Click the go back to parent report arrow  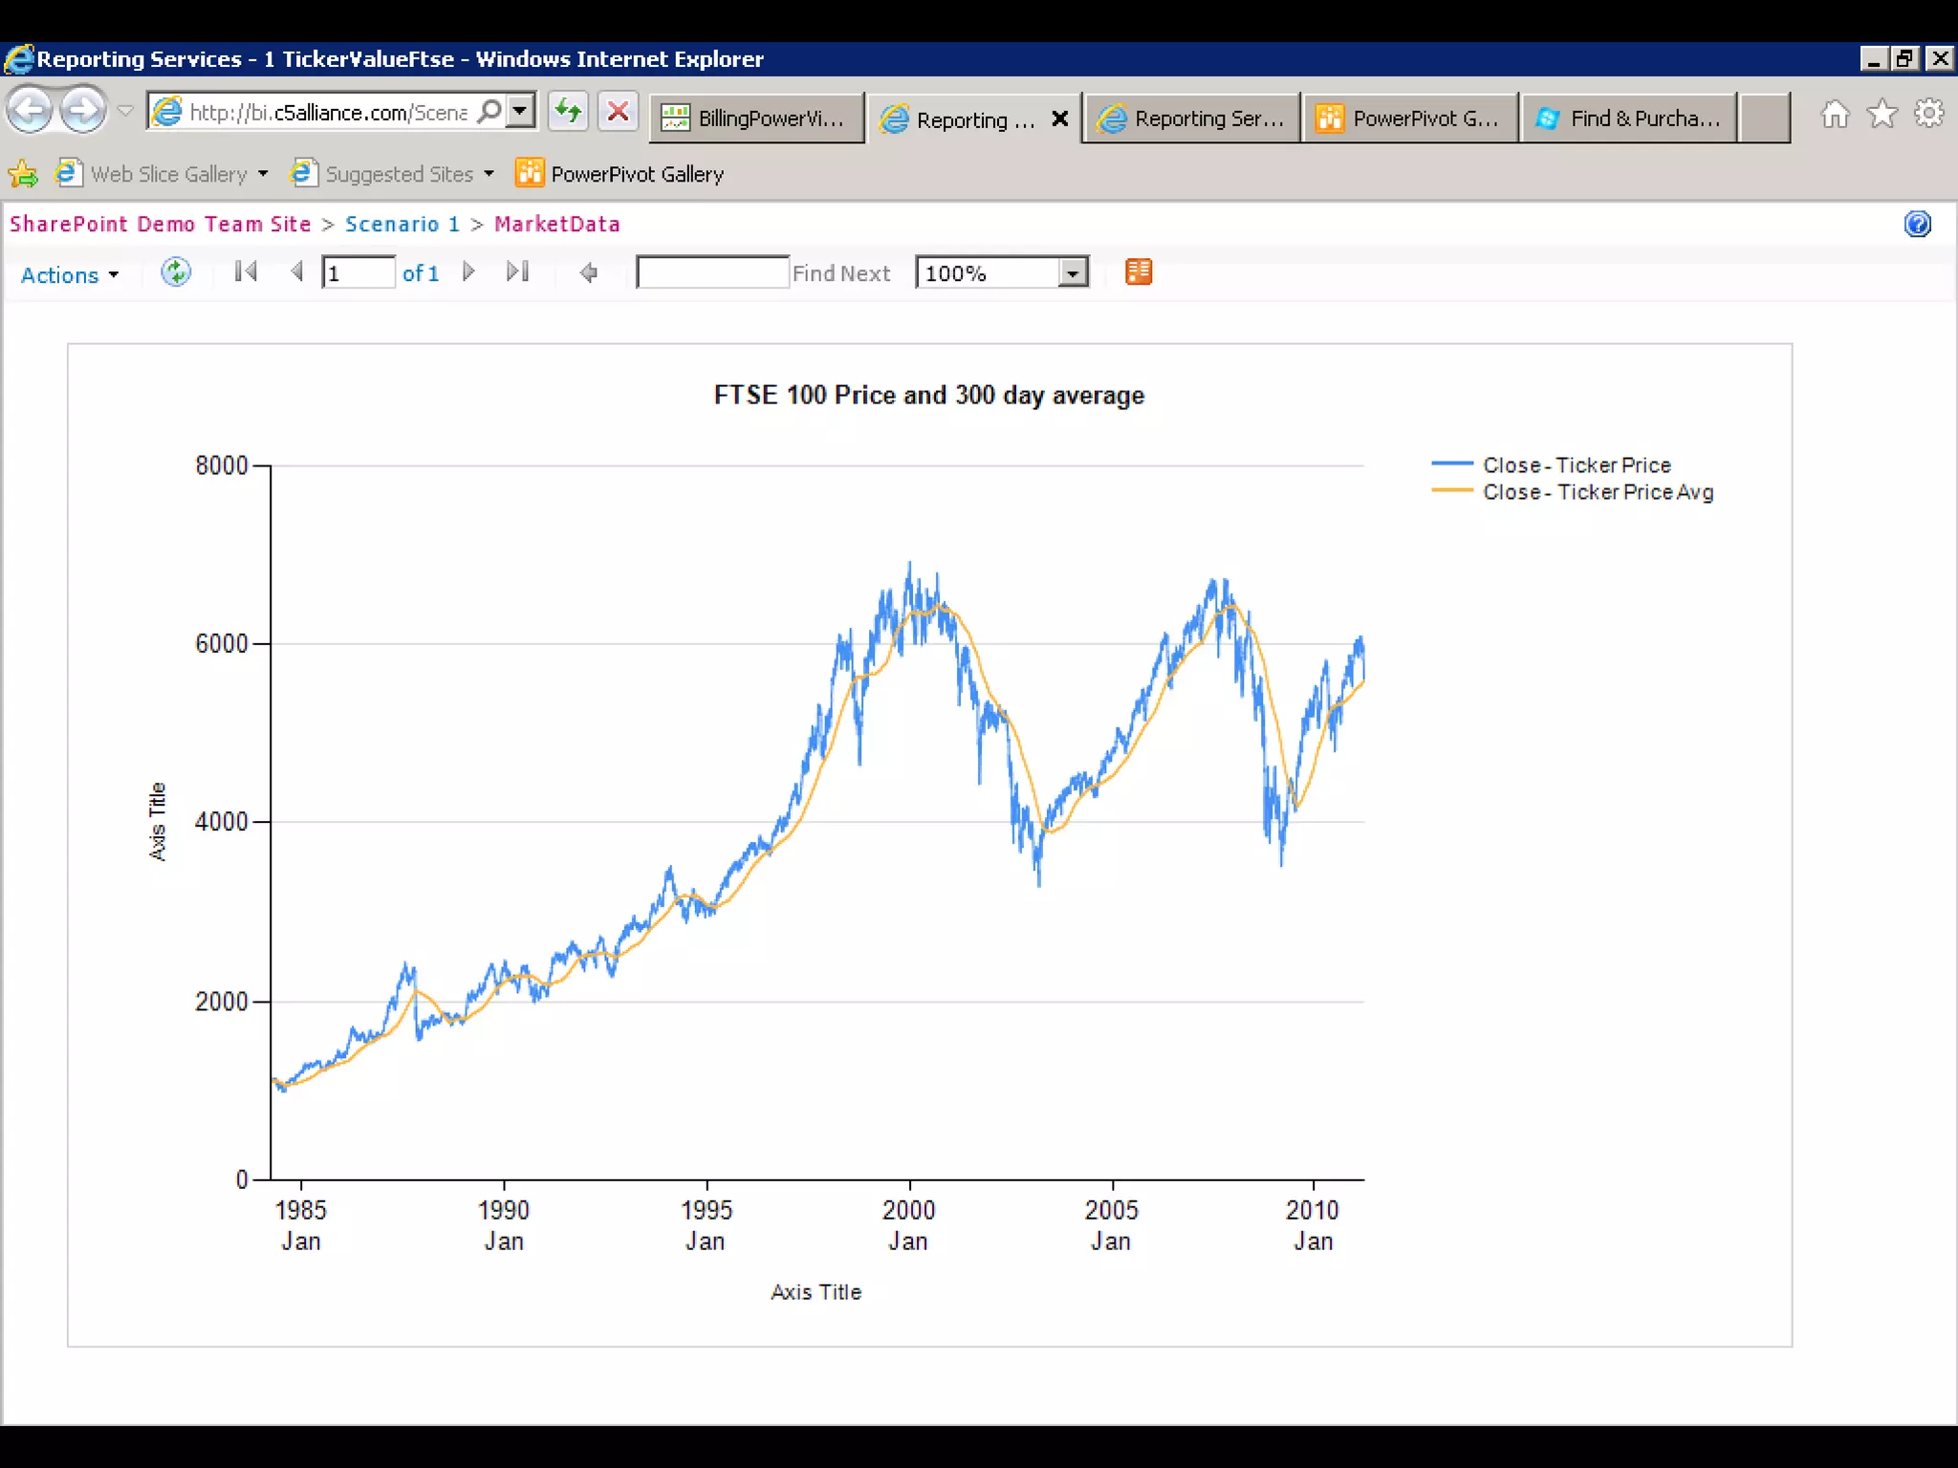pos(589,273)
